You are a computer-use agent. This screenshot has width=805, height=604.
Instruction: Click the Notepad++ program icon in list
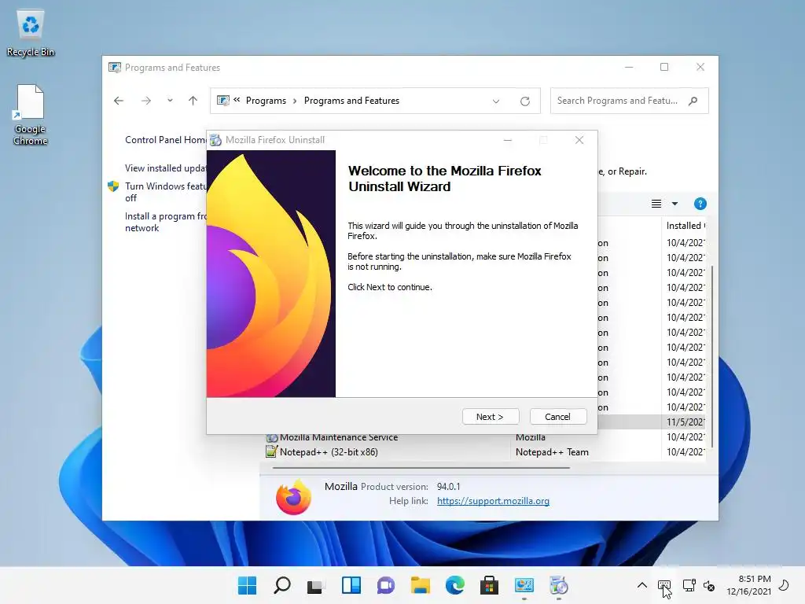tap(271, 452)
